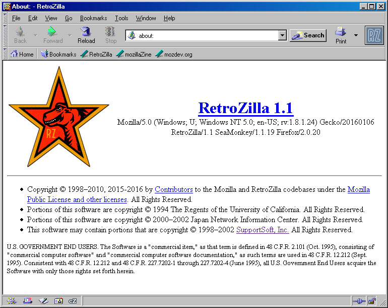Click the SupportSoft, Inc. link
Viewport: 388px width, 308px height.
[x=263, y=230]
